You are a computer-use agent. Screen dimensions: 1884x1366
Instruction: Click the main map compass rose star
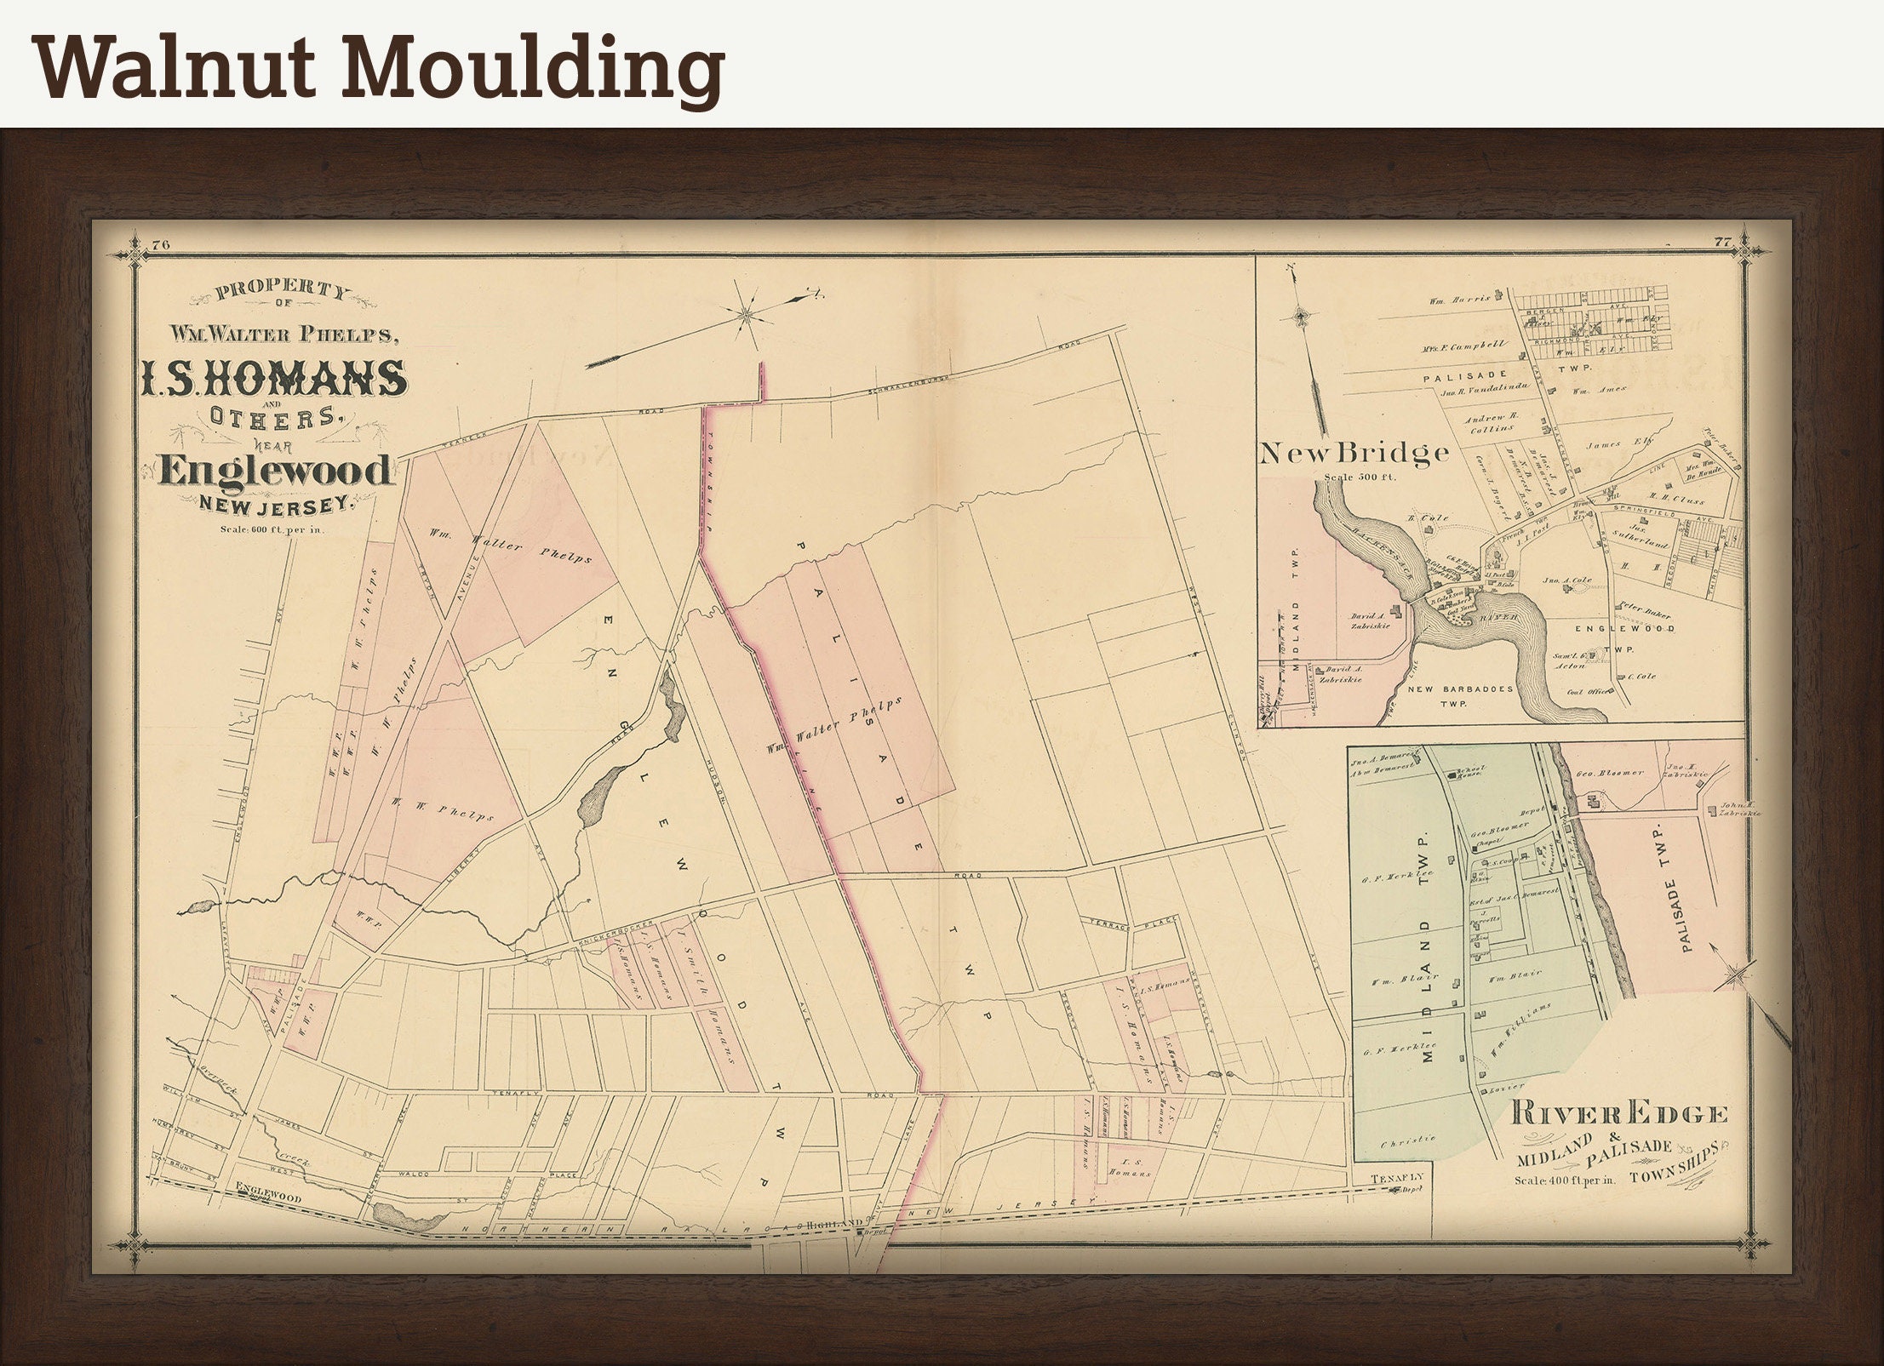tap(747, 315)
